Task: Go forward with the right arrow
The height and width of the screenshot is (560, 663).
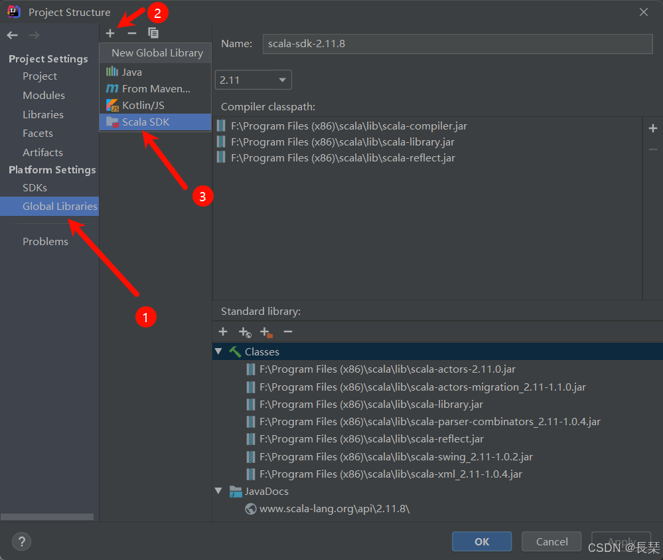Action: click(35, 35)
